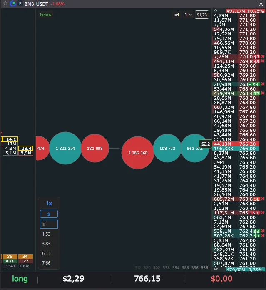This screenshot has width=266, height=290.
Task: Click the bid depth total 479,92M -0,75%
Action: tap(244, 270)
